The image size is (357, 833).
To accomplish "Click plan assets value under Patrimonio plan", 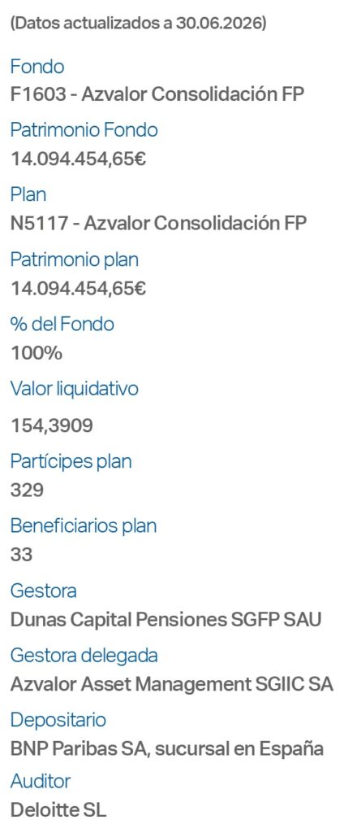I will [x=79, y=288].
